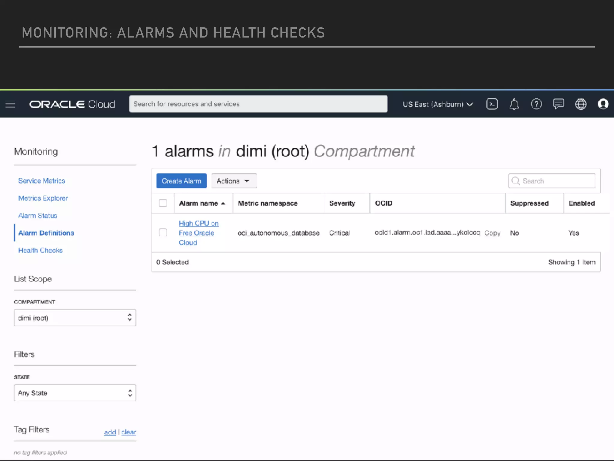The image size is (614, 461).
Task: Focus the search for resources and services field
Action: pyautogui.click(x=258, y=104)
